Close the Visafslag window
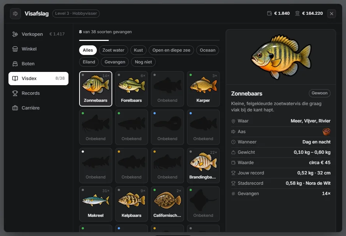The width and height of the screenshot is (346, 236). coord(331,14)
